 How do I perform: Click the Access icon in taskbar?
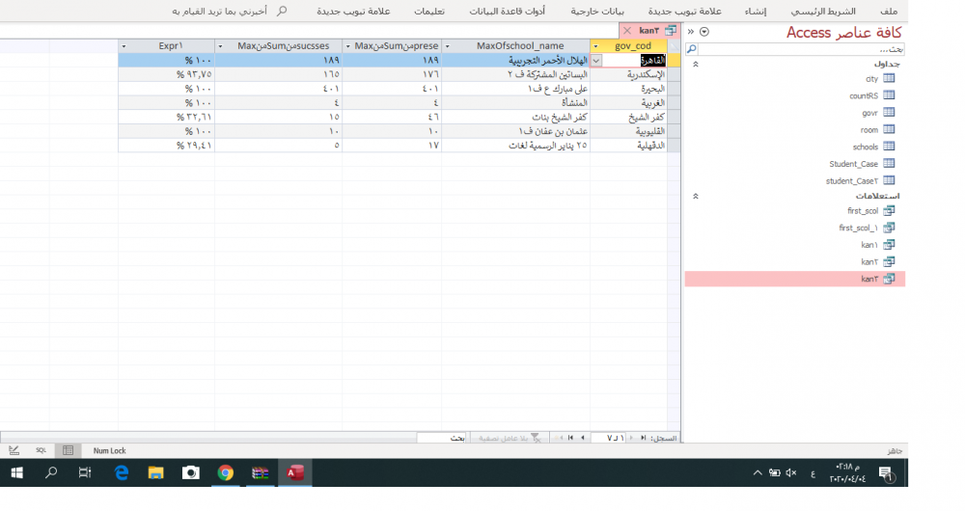pos(294,472)
